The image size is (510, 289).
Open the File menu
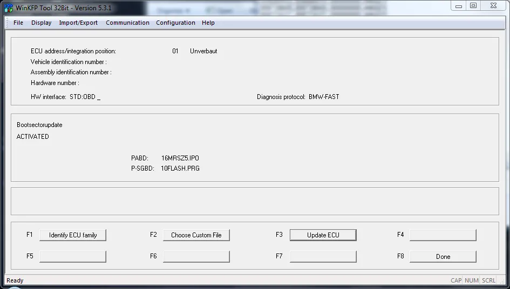18,23
